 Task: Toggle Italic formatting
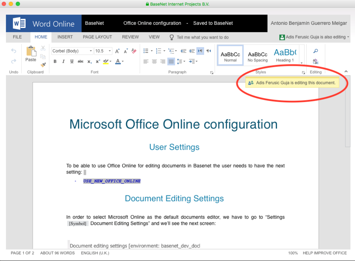[64, 61]
